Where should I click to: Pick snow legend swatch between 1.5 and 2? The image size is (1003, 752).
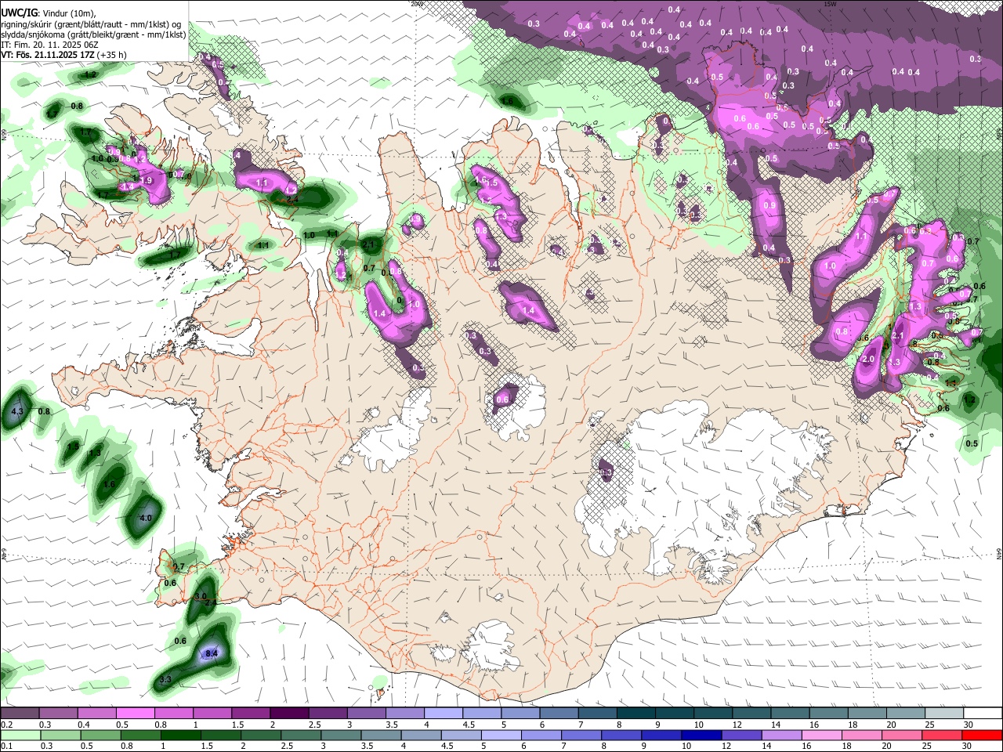tap(251, 714)
